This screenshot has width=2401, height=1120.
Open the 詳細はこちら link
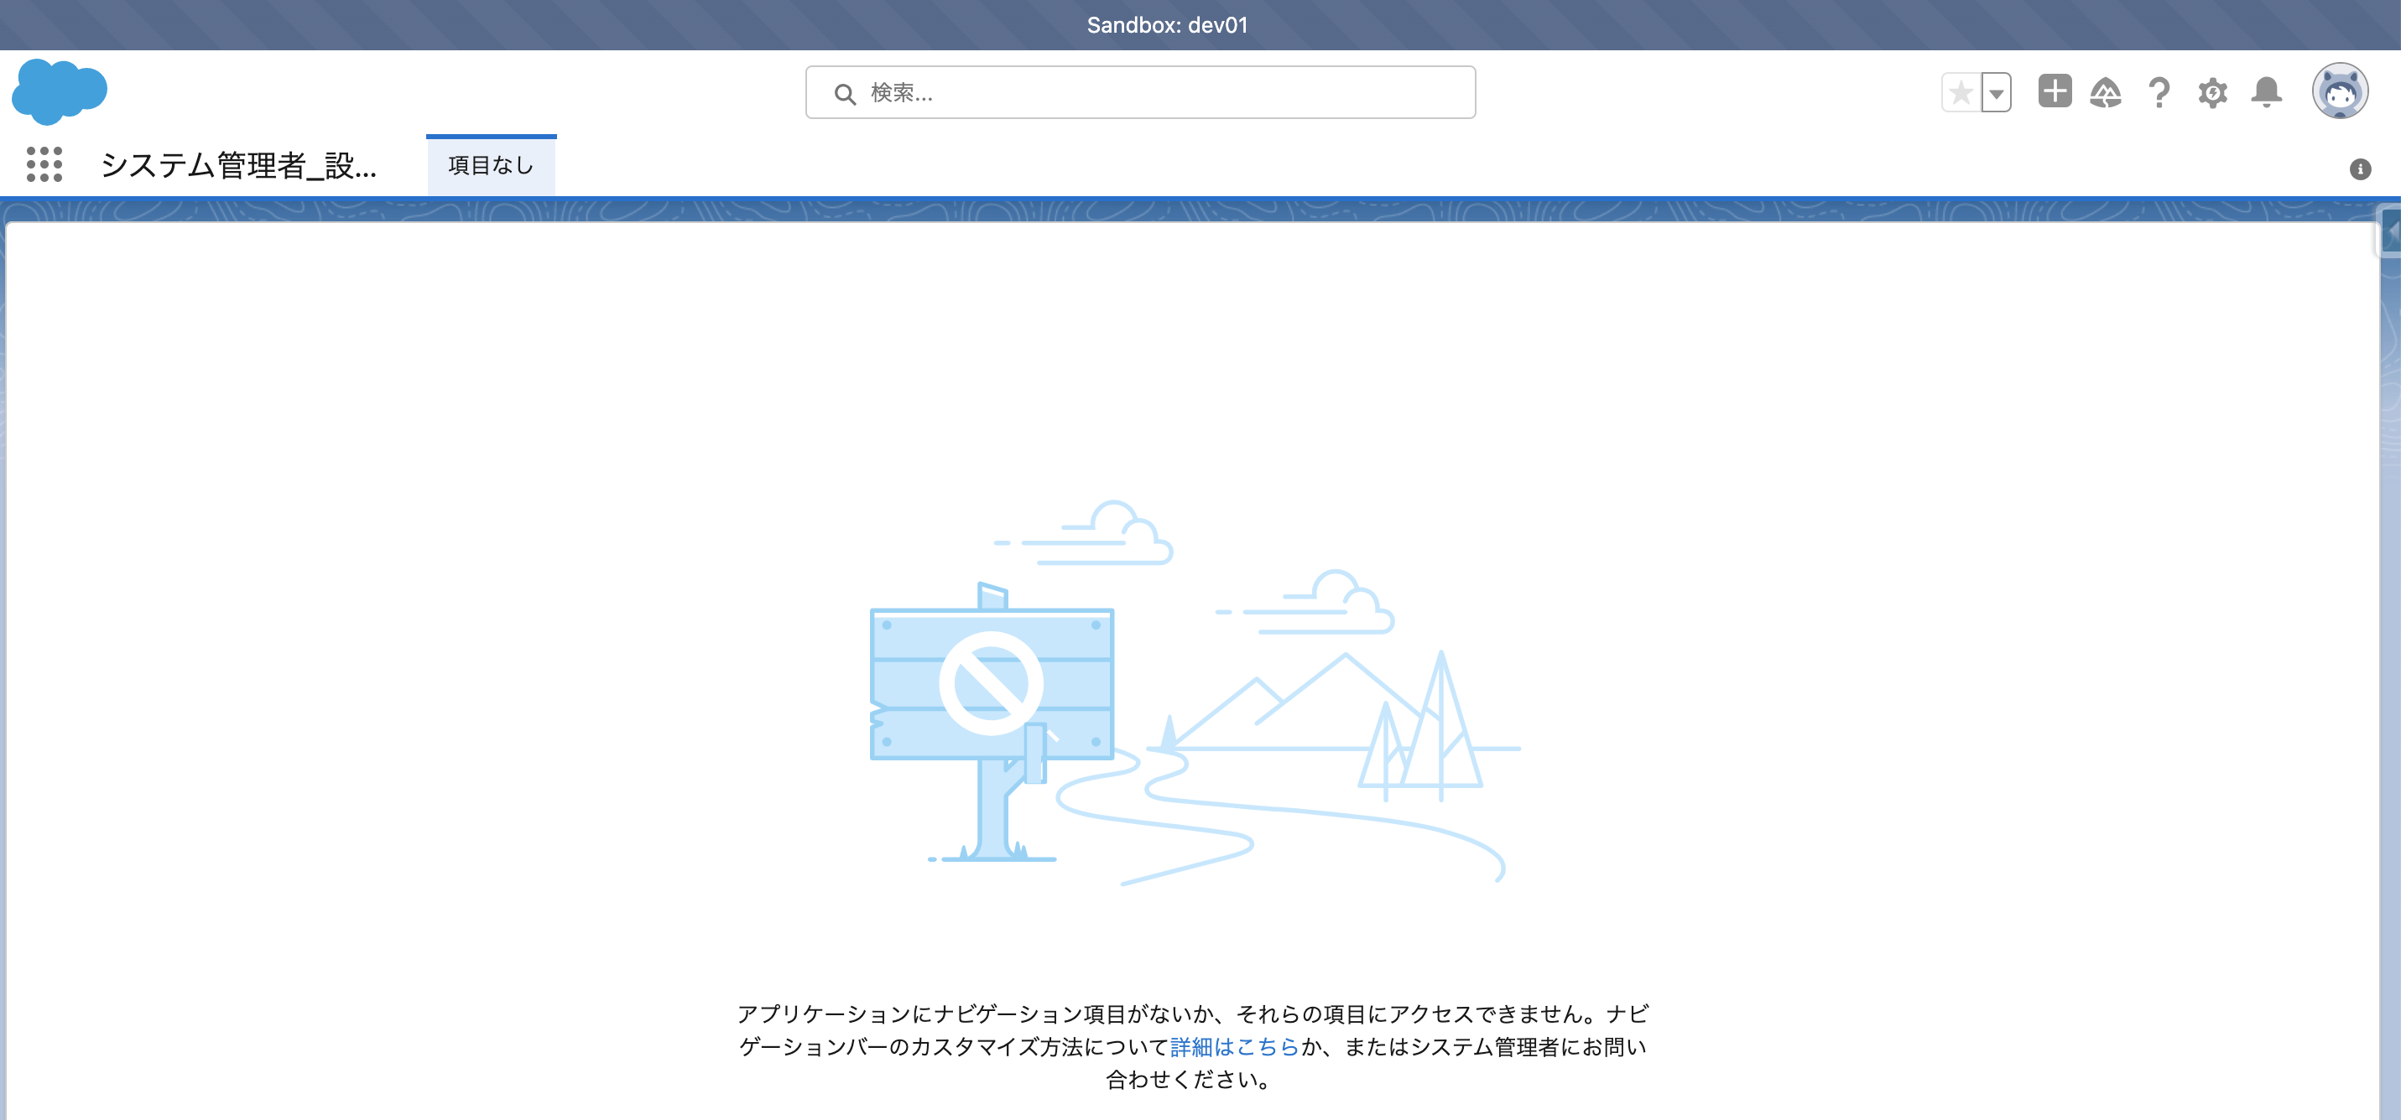1232,1046
